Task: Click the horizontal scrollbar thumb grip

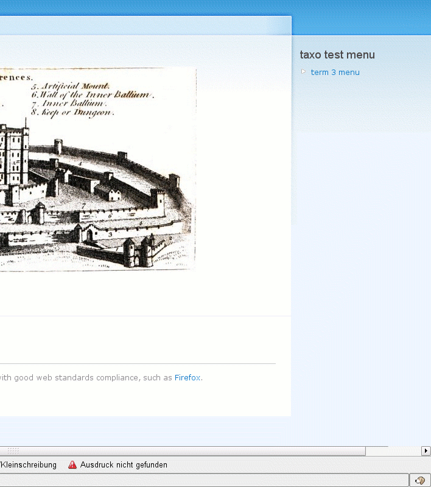Action: tap(13, 450)
